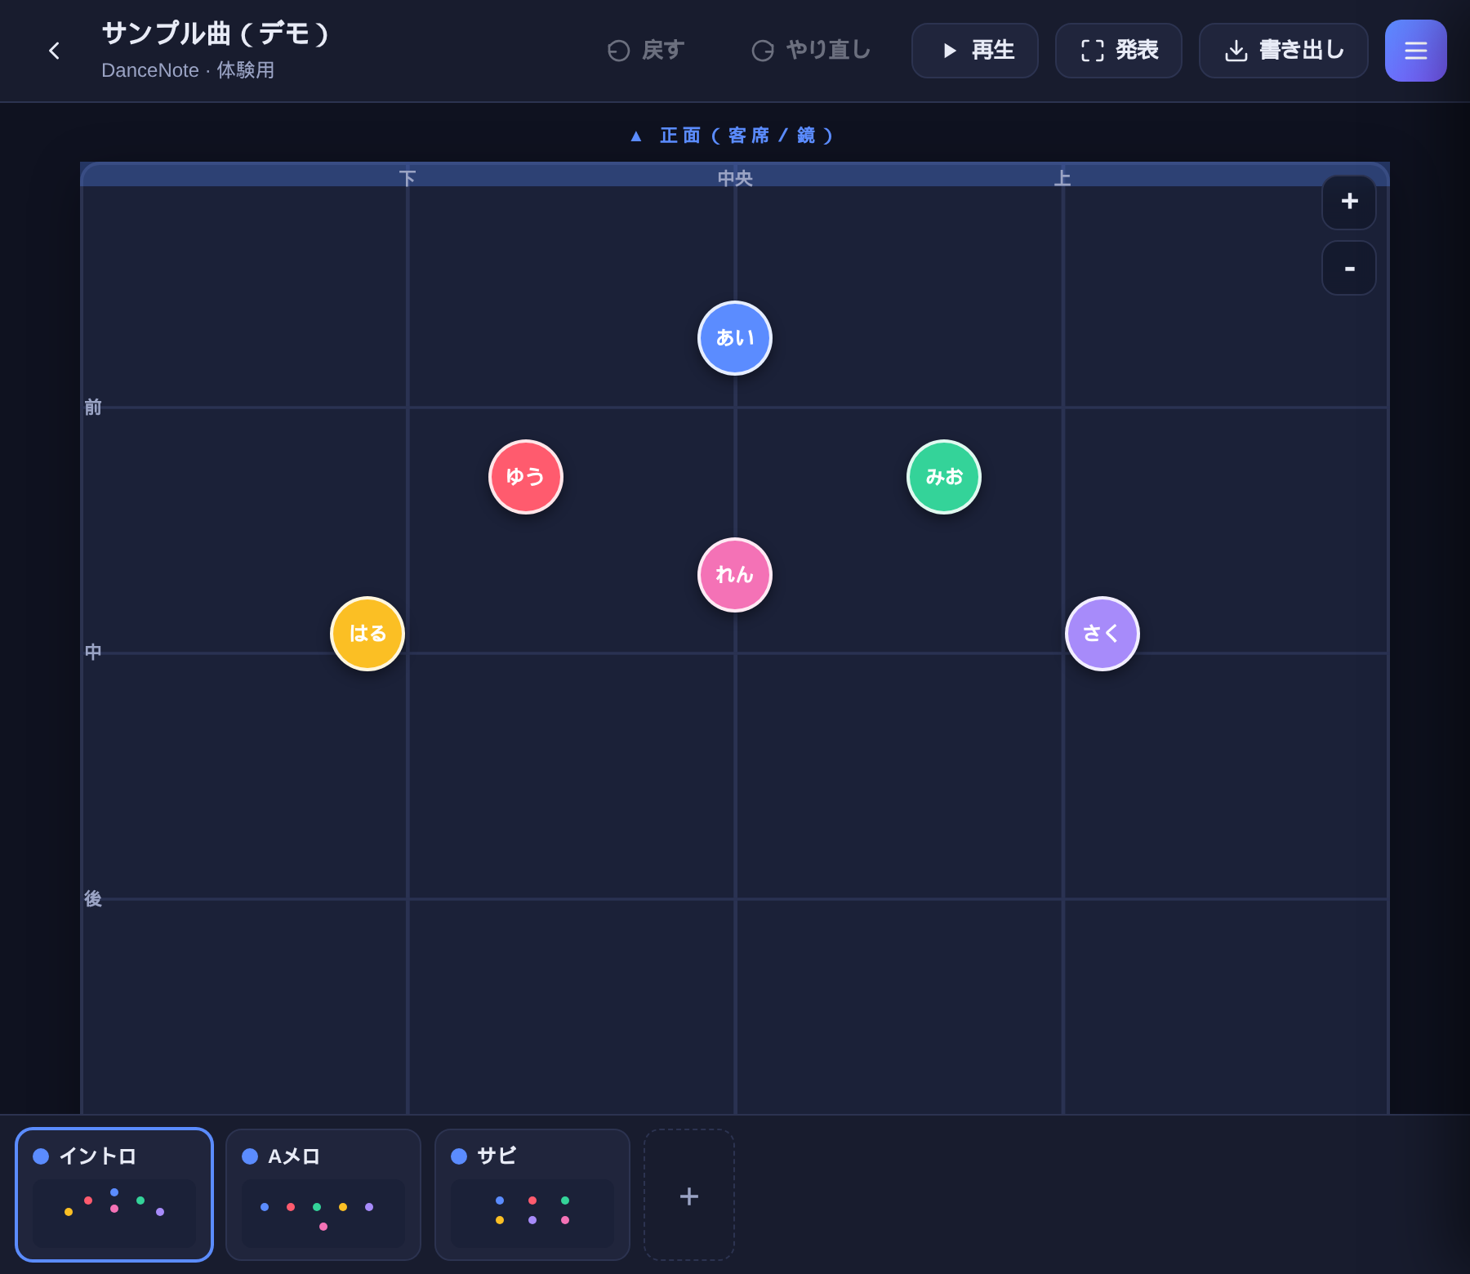Click the 前 row label

click(x=93, y=407)
